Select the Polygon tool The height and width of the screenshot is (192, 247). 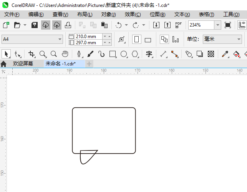135,54
